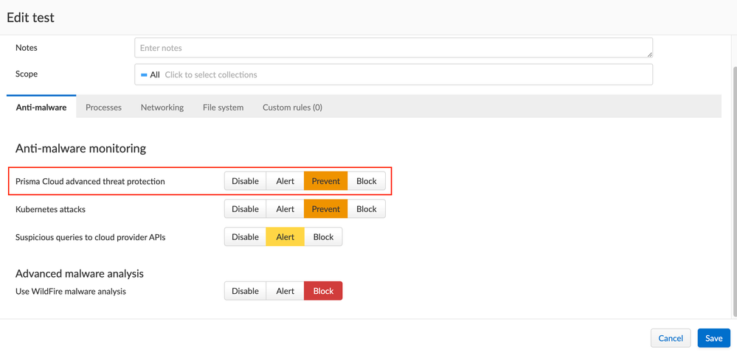Click the Cancel button
This screenshot has height=355, width=737.
[671, 338]
